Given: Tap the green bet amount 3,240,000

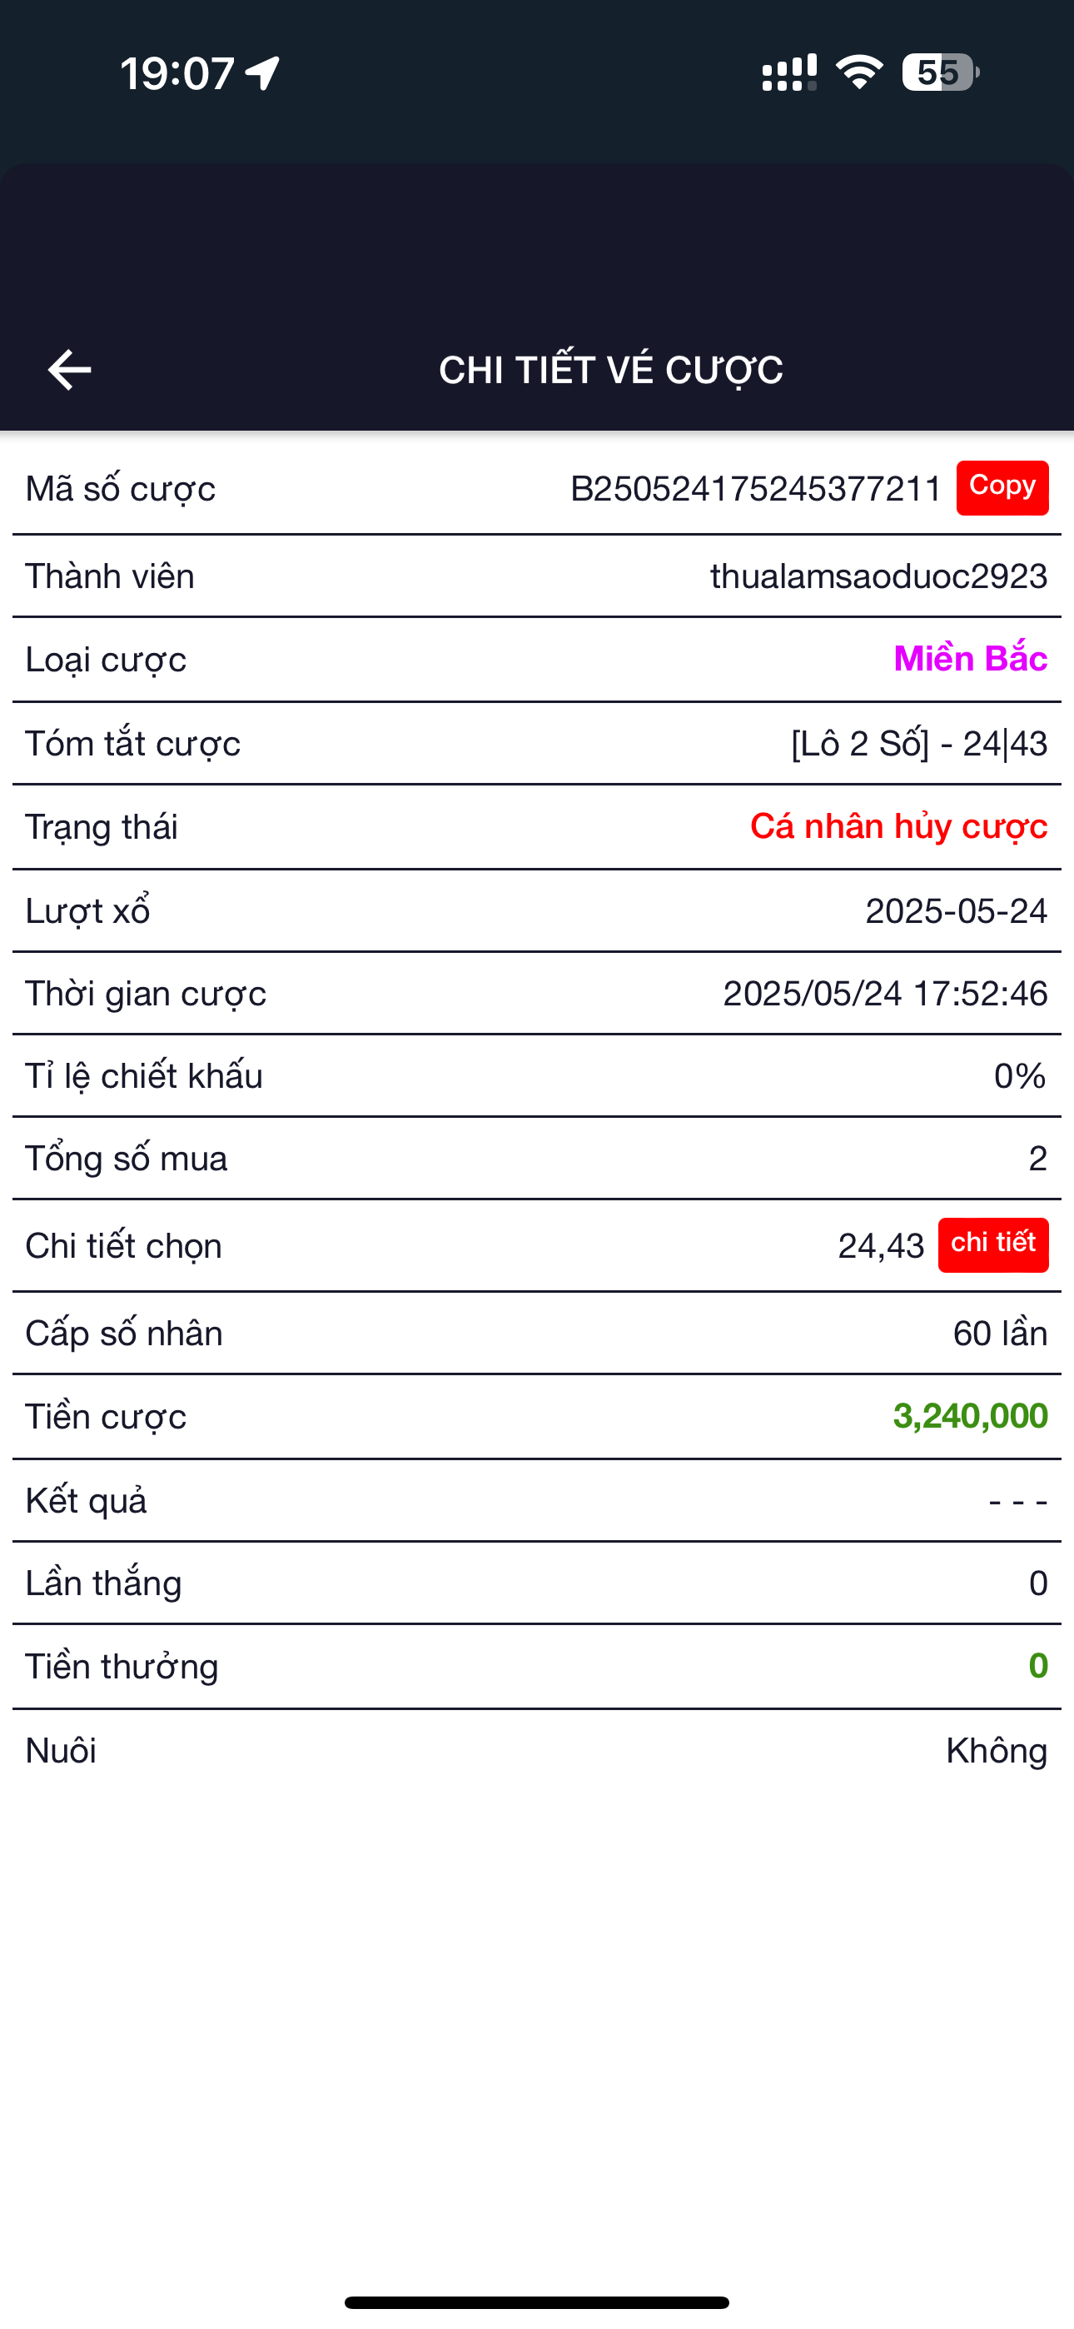Looking at the screenshot, I should click(x=970, y=1416).
